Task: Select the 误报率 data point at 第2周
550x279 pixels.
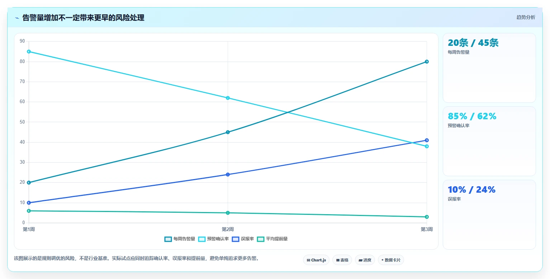Action: (x=228, y=174)
